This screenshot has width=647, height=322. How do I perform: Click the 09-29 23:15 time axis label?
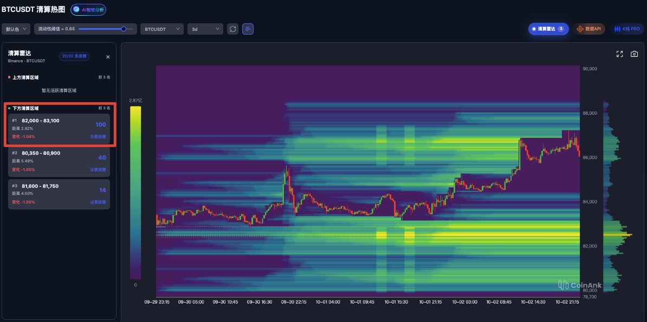[157, 302]
